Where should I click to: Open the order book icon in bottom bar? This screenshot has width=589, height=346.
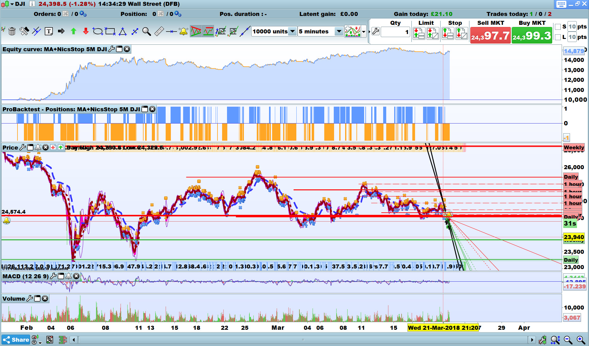click(63, 340)
